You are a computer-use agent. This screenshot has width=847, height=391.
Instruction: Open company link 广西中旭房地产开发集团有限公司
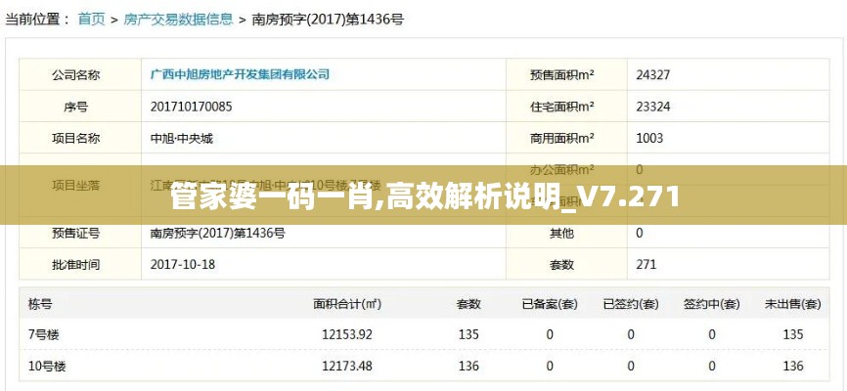[x=240, y=74]
